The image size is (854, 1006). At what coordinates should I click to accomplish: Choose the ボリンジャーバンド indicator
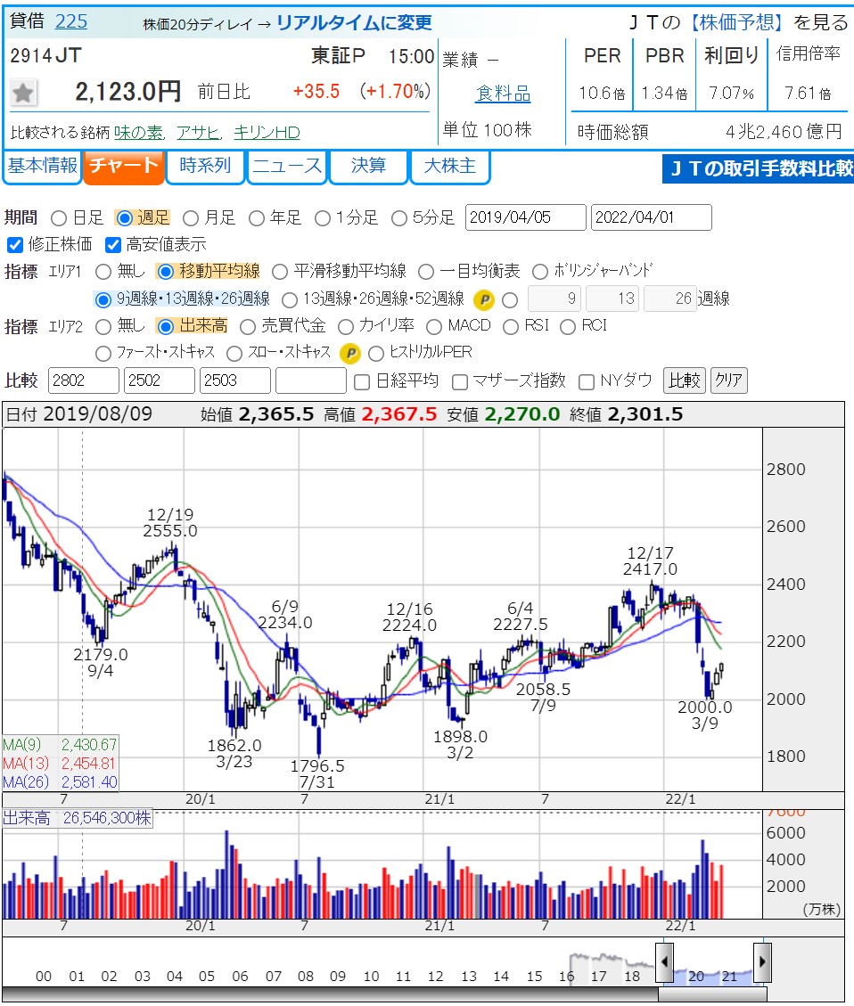tap(539, 272)
